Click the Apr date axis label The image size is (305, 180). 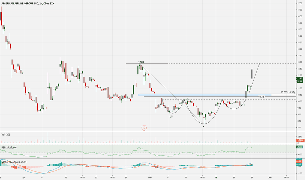tap(24, 177)
